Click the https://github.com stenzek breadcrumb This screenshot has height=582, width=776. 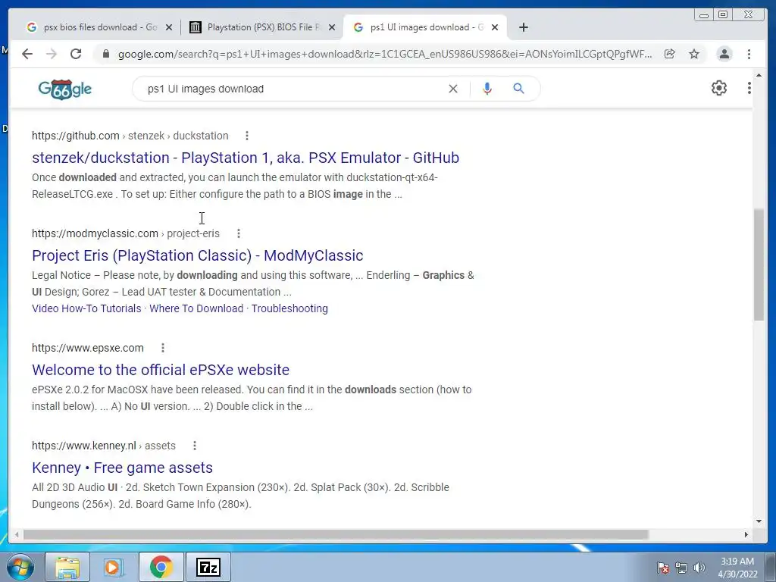click(130, 136)
